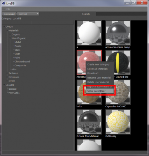Select the acciaio trancerie bump material thumbnail
The height and width of the screenshot is (156, 149).
click(x=118, y=33)
